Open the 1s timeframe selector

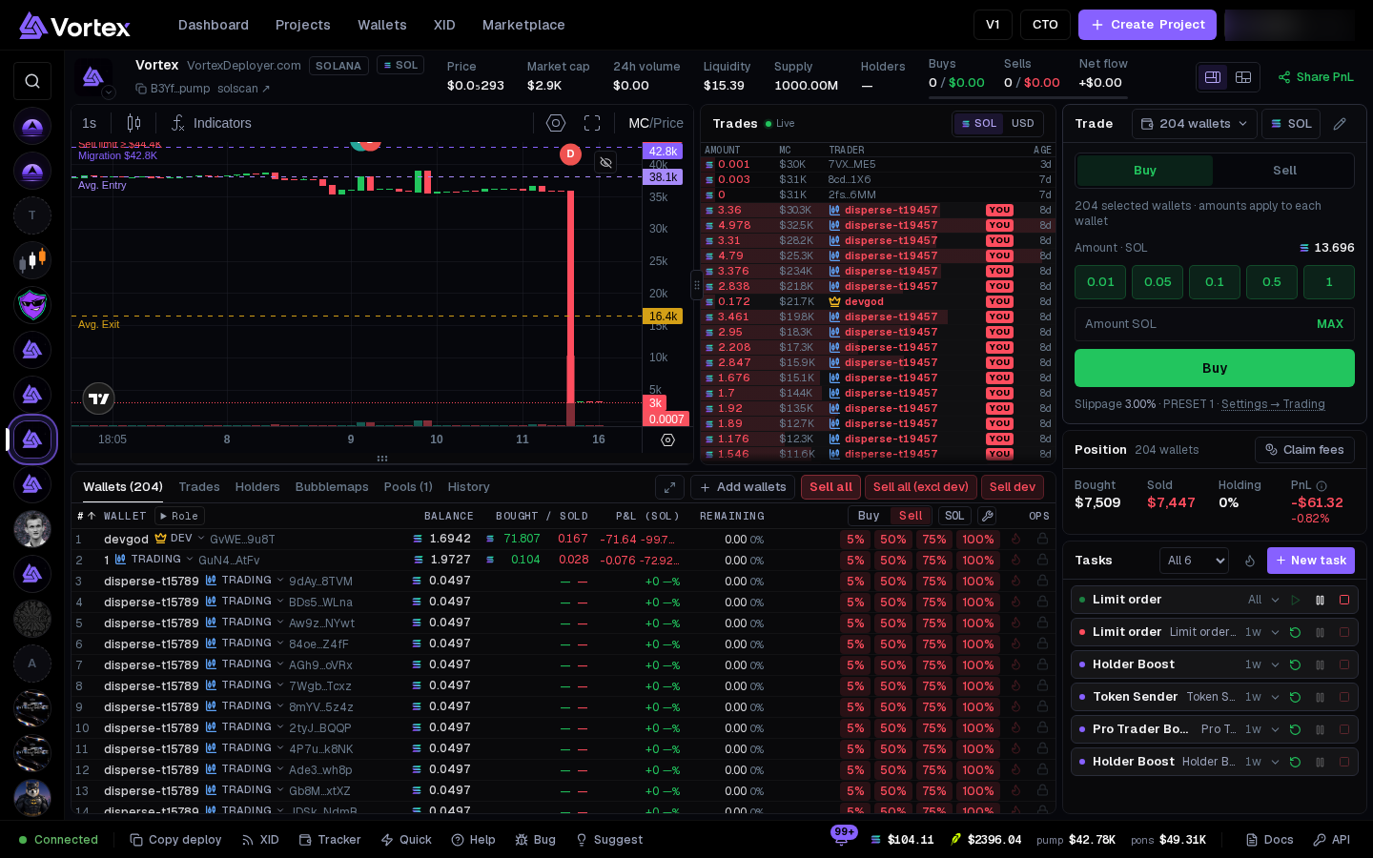point(90,123)
